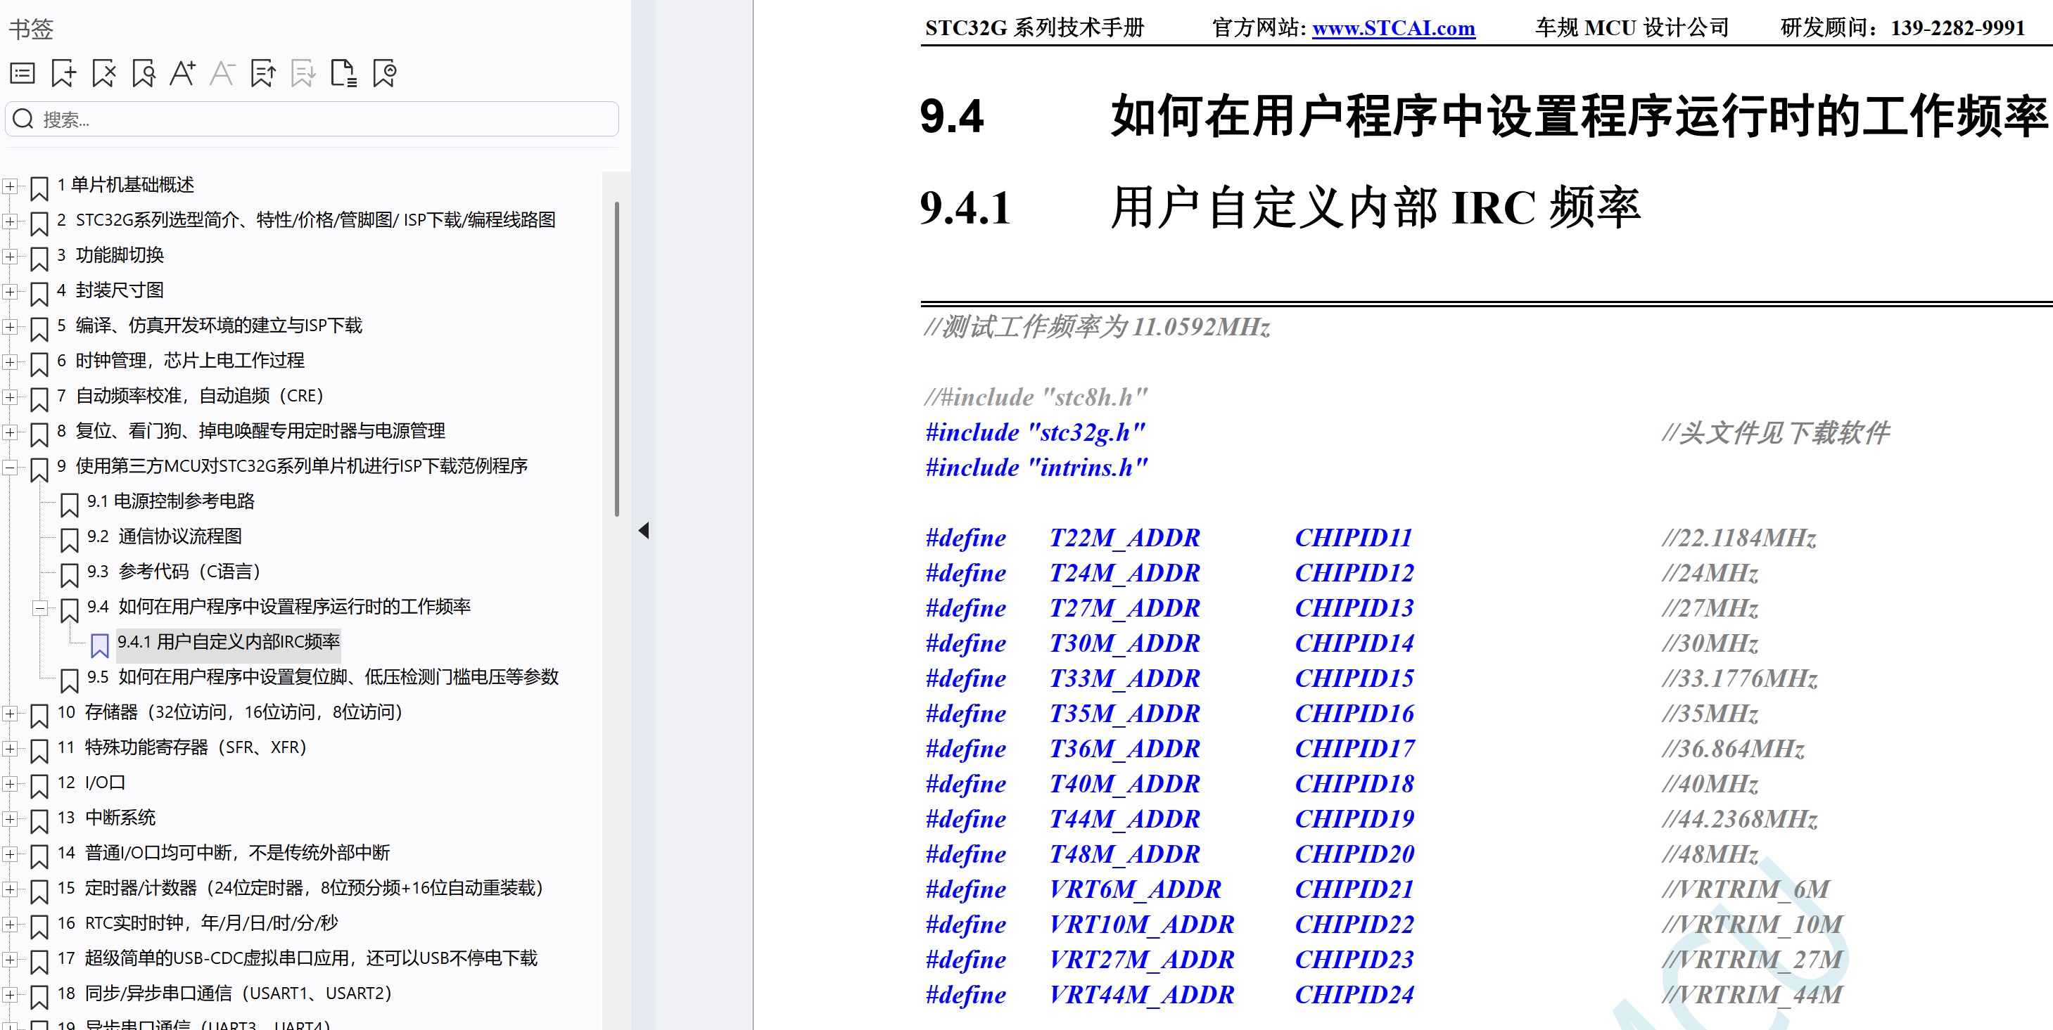Click CHIPID20 in the define list
The image size is (2053, 1030).
pos(1355,854)
